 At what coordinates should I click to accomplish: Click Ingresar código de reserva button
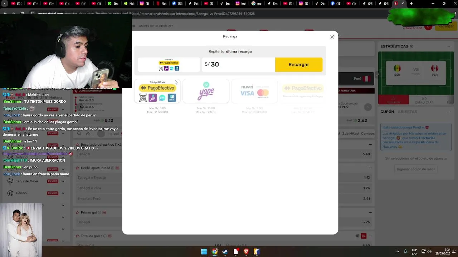pyautogui.click(x=416, y=169)
